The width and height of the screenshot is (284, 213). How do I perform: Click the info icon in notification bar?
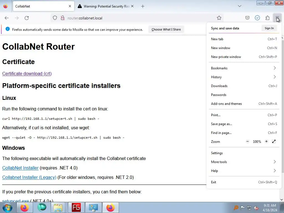(x=7, y=29)
